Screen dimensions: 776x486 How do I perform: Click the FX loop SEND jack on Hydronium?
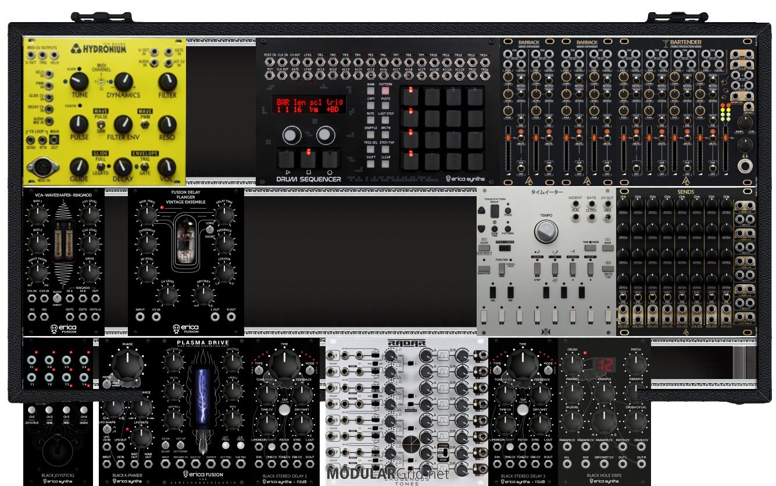pyautogui.click(x=30, y=140)
